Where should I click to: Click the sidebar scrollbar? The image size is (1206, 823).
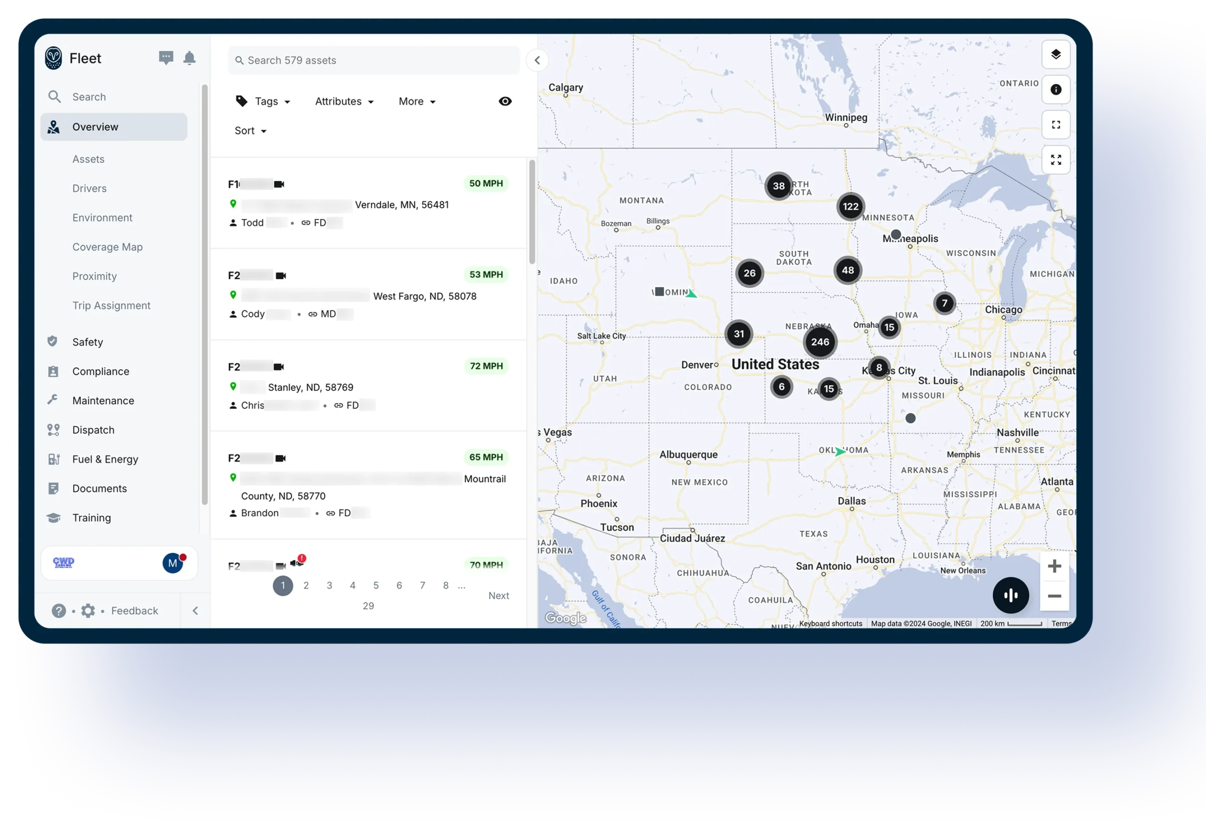point(204,294)
